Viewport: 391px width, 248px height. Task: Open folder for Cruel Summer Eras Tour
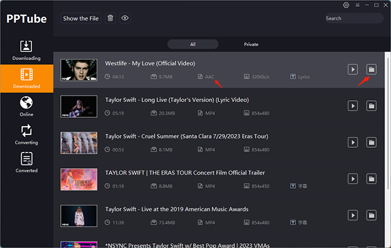tap(371, 142)
